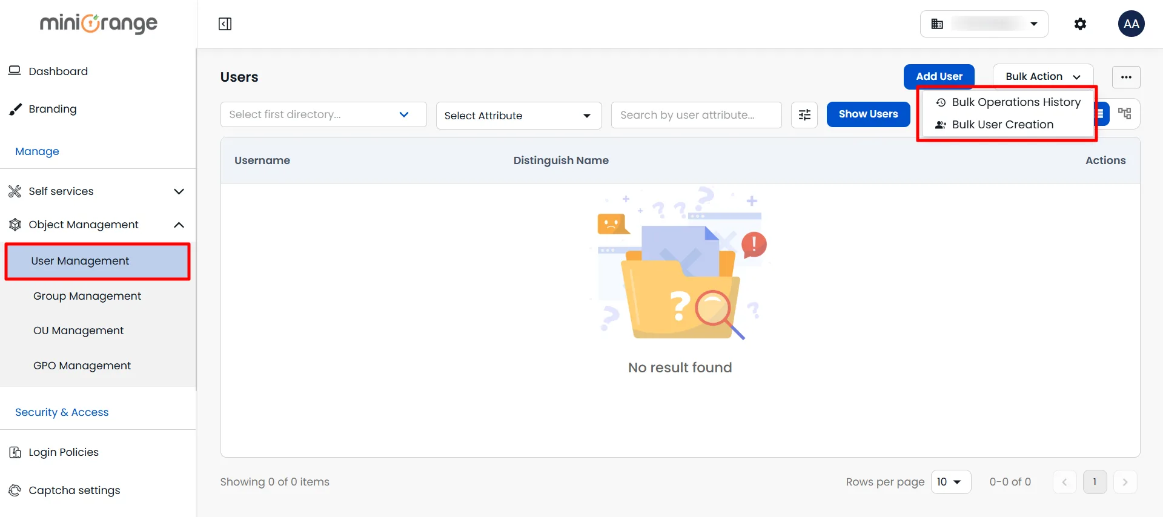Click the Distinguish Name column header
Viewport: 1163px width, 517px height.
point(561,160)
